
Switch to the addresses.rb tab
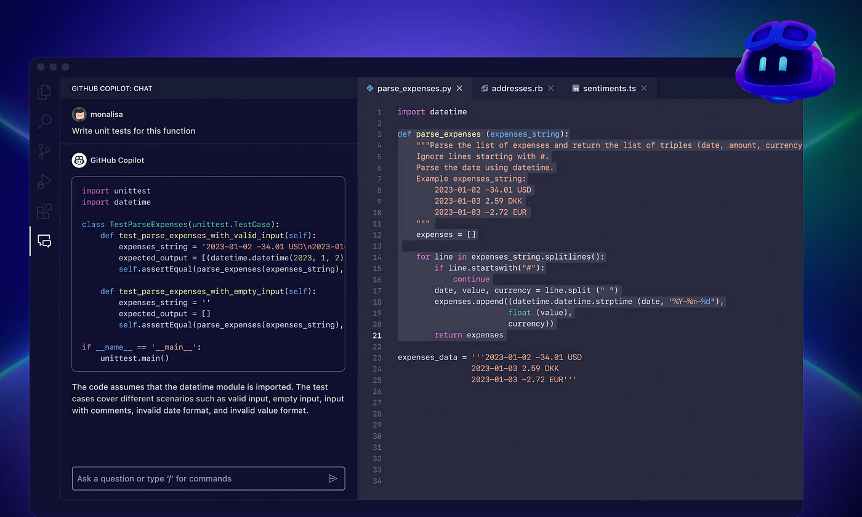tap(516, 89)
